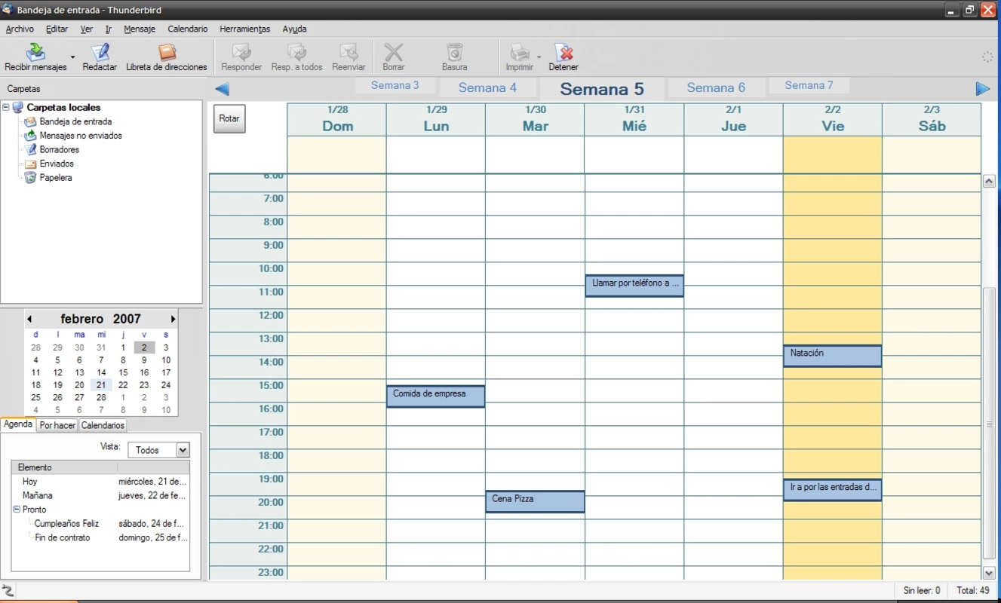
Task: Jump to Semana 7
Action: pyautogui.click(x=809, y=85)
